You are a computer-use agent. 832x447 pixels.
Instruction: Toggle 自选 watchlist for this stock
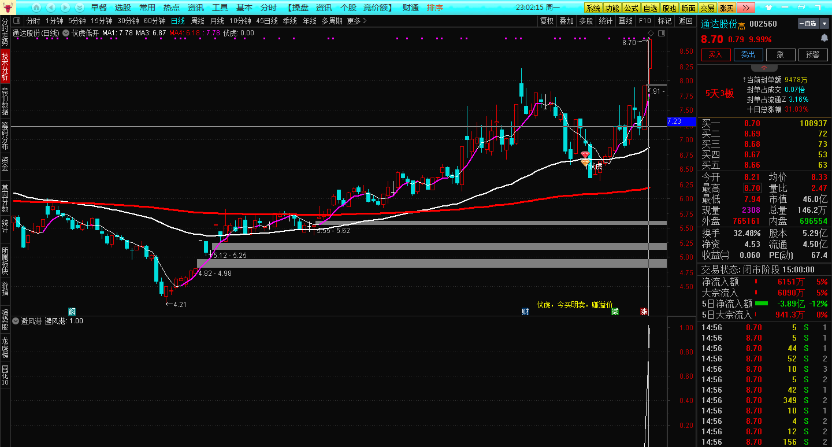(808, 24)
